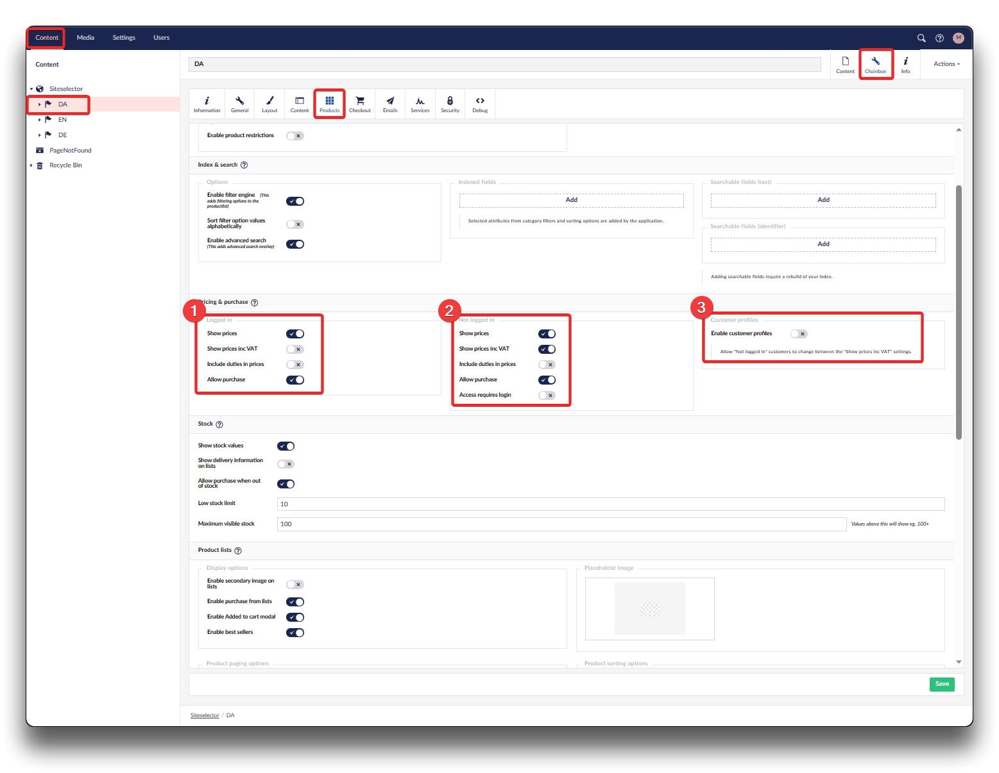Enable Access requires login toggle
The image size is (999, 773).
pyautogui.click(x=547, y=395)
